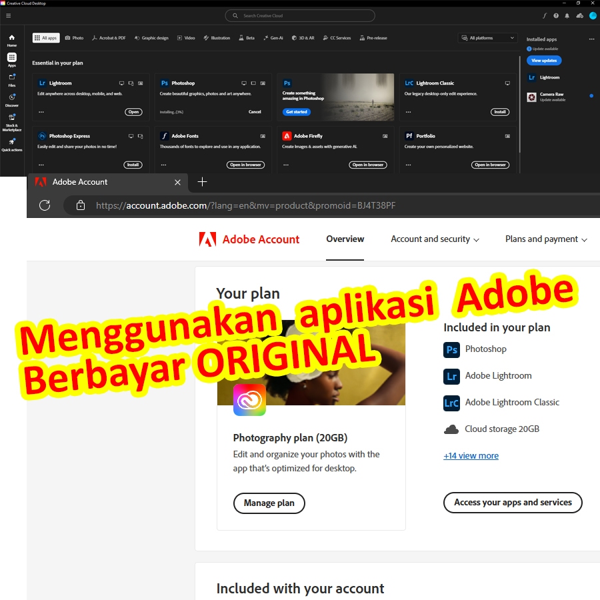Select the 3D & AR category tab

coord(303,38)
